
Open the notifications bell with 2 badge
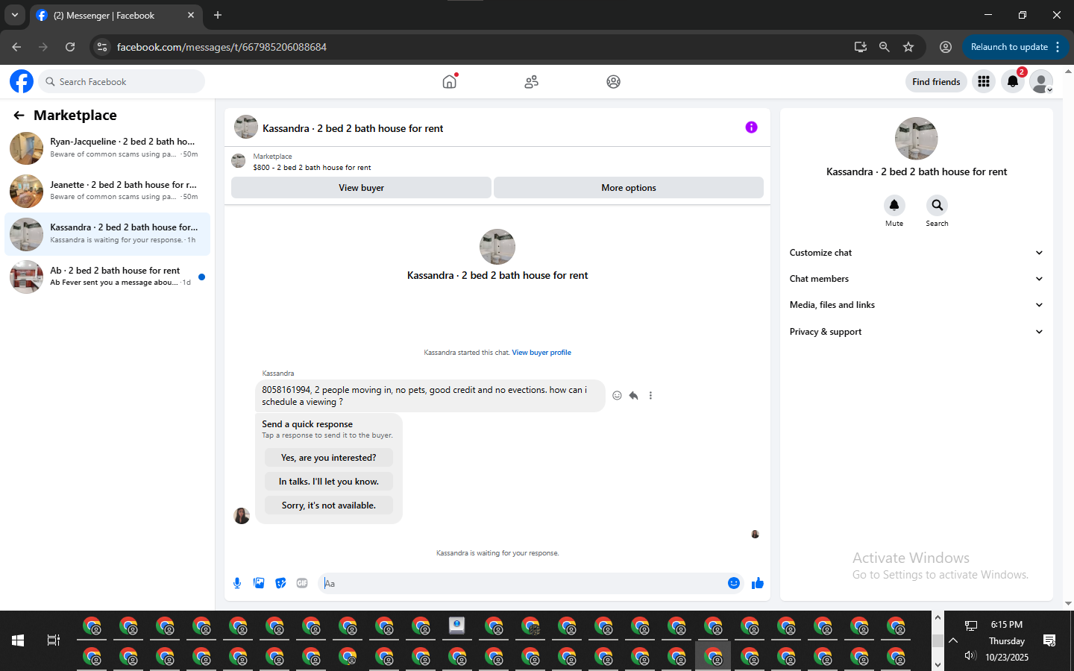[x=1012, y=81]
